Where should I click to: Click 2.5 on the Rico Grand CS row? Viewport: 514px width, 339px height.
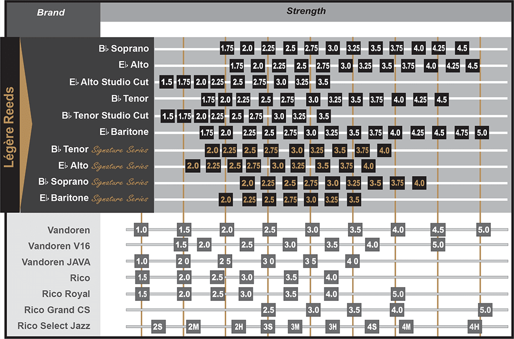(x=268, y=310)
